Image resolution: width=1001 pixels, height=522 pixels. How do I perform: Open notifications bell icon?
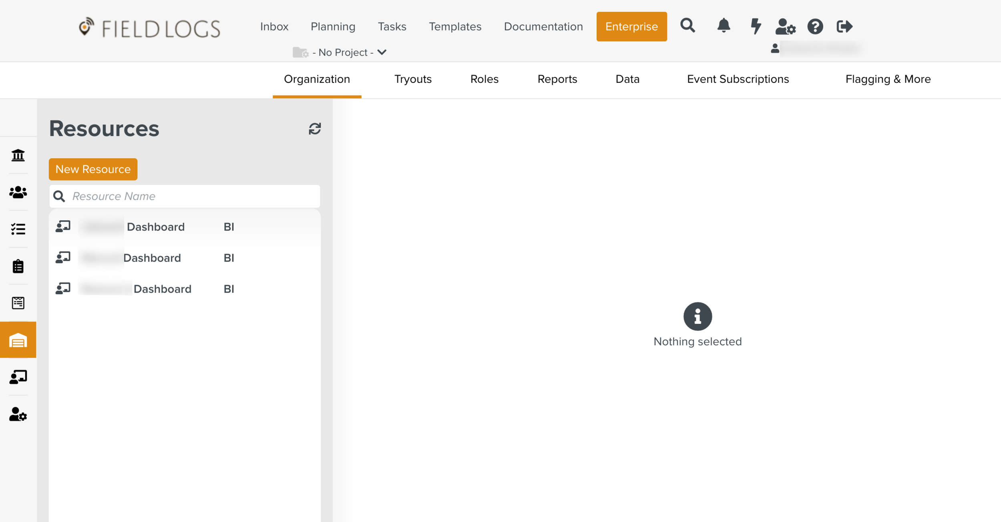[x=723, y=26]
